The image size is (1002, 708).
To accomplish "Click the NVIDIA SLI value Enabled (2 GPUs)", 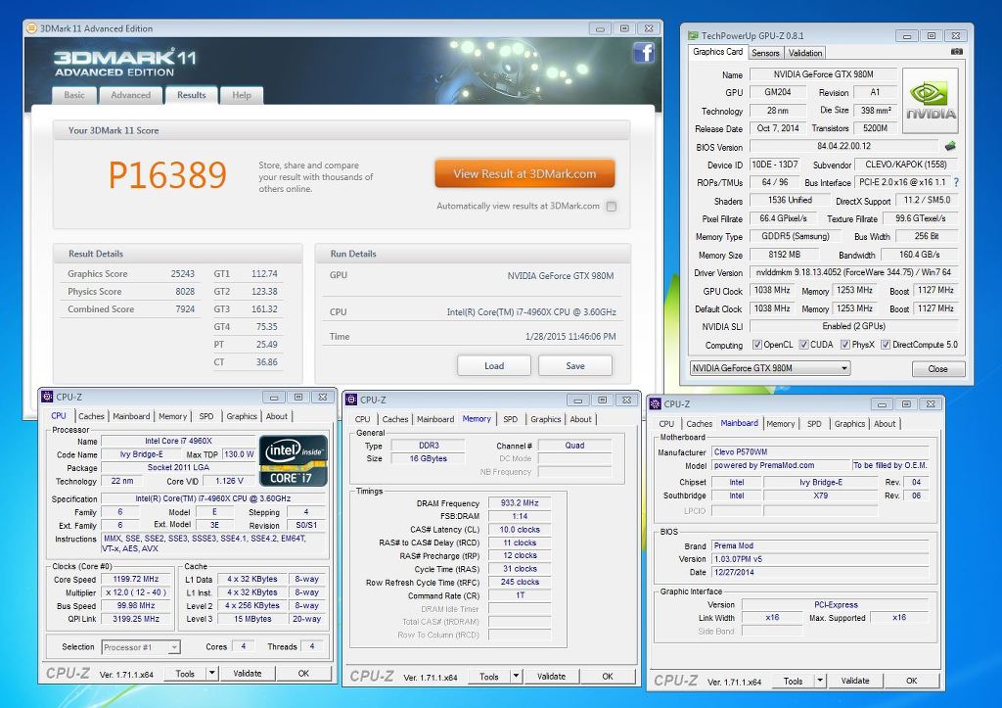I will coord(853,326).
